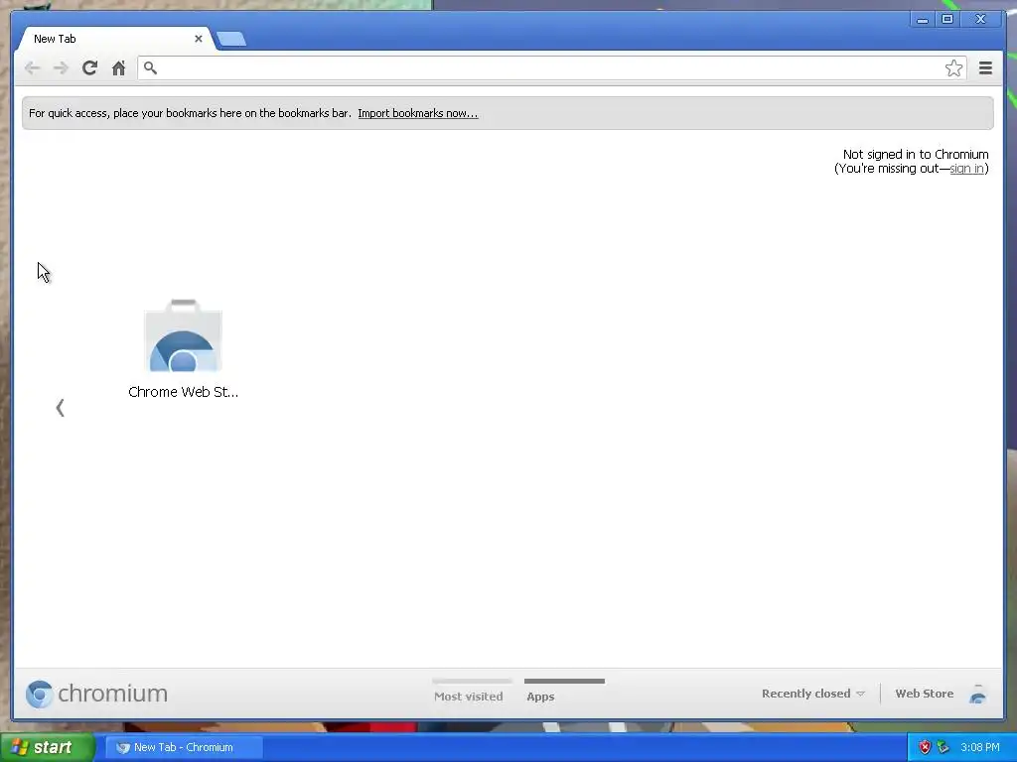Viewport: 1017px width, 762px height.
Task: Click the Chromium logo in the footer
Action: pyautogui.click(x=96, y=694)
